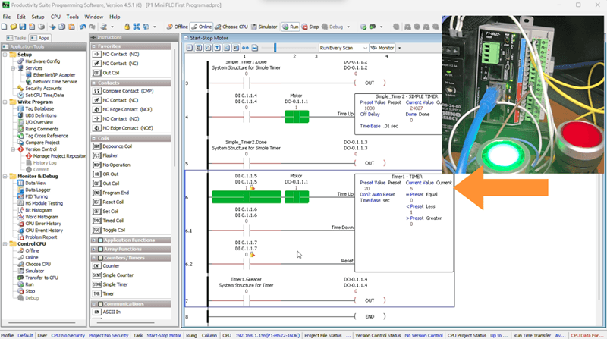This screenshot has height=339, width=607.
Task: Click the Save icon in main toolbar
Action: click(23, 27)
